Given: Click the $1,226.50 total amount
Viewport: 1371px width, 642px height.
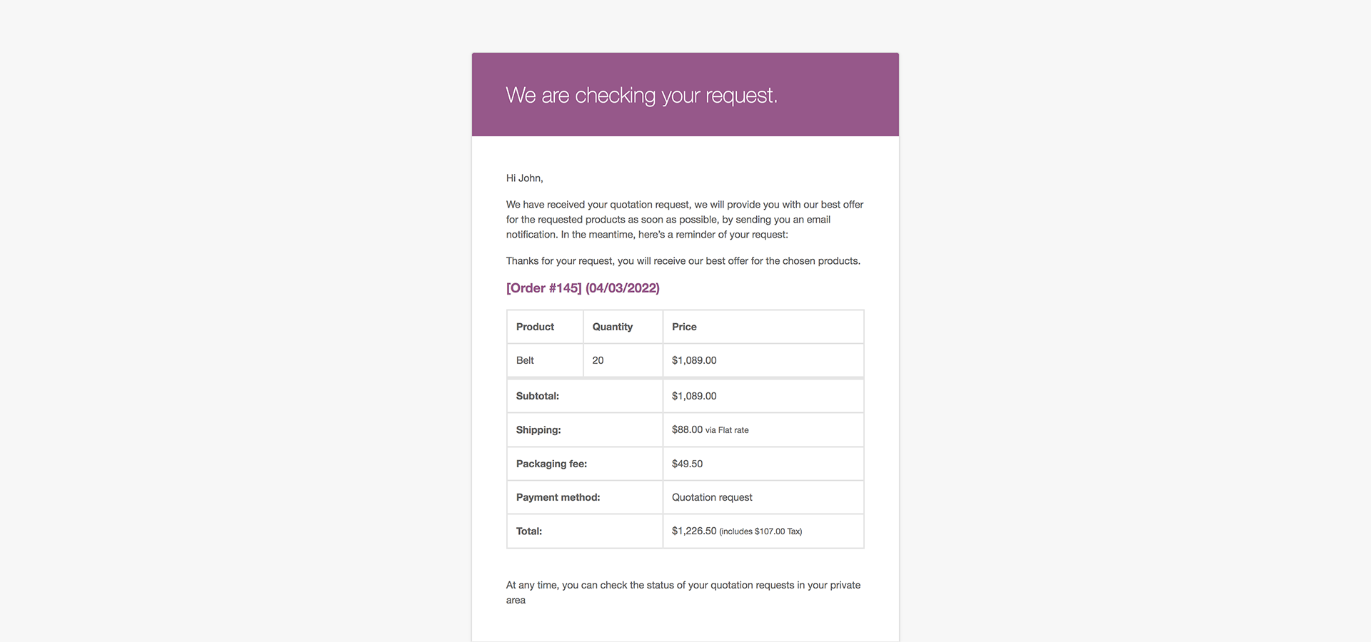Looking at the screenshot, I should click(x=694, y=531).
